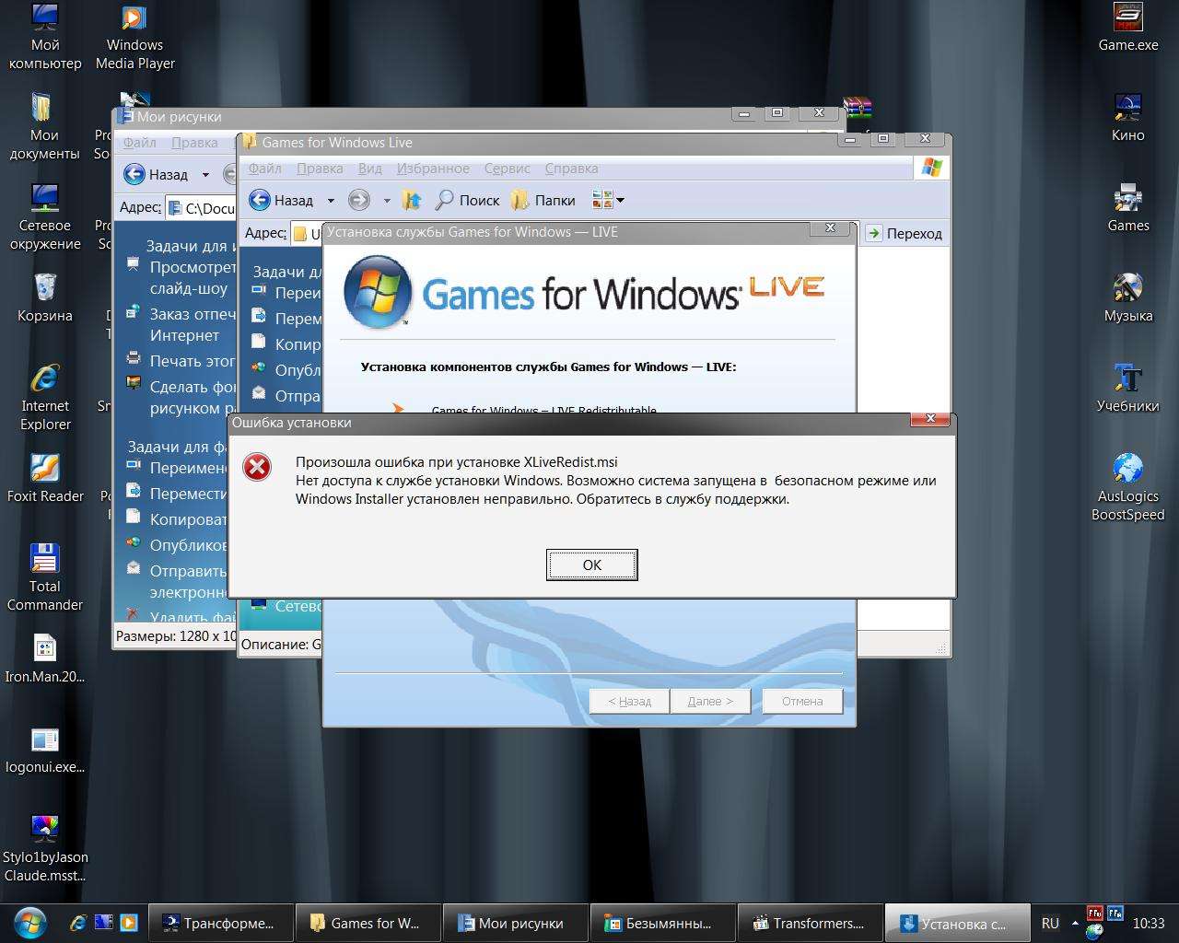Click the Start orb on taskbar
The height and width of the screenshot is (943, 1179).
[29, 922]
